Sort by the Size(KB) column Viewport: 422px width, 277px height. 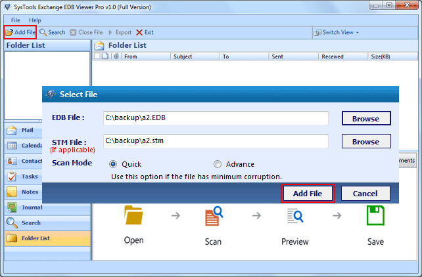coord(392,56)
